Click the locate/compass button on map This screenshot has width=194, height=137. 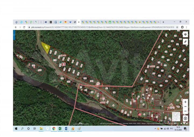185,118
